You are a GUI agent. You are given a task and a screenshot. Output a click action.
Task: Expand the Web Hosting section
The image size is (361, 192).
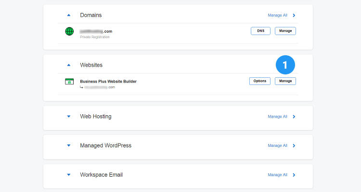point(69,117)
